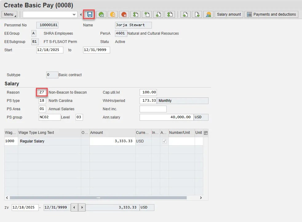The width and height of the screenshot is (302, 222).
Task: Go to previous page icon
Action: pos(147,14)
